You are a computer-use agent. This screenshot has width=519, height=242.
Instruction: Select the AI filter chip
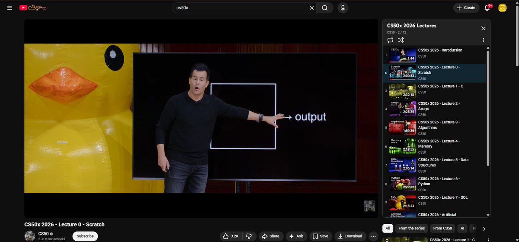[x=462, y=228]
